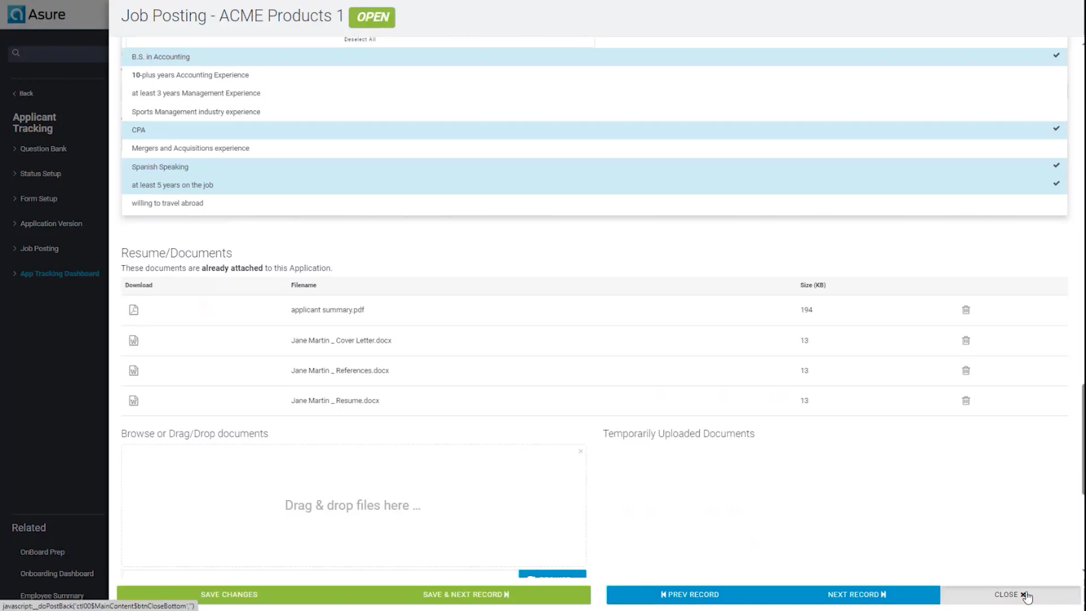Image resolution: width=1086 pixels, height=611 pixels.
Task: Expand the Form Setup sidebar item
Action: pyautogui.click(x=38, y=199)
